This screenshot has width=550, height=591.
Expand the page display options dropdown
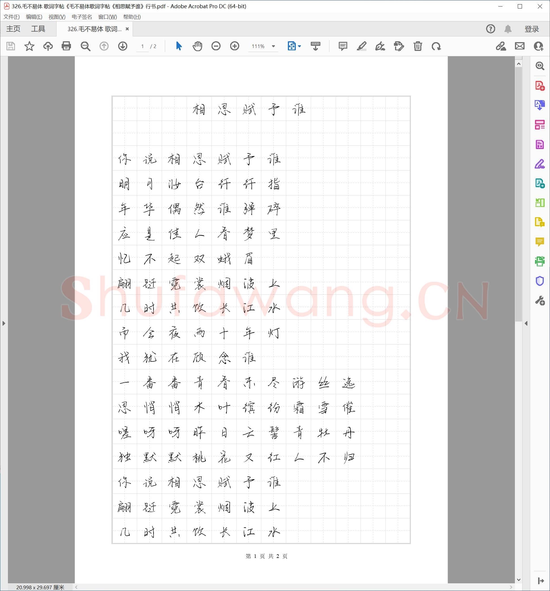[x=299, y=46]
